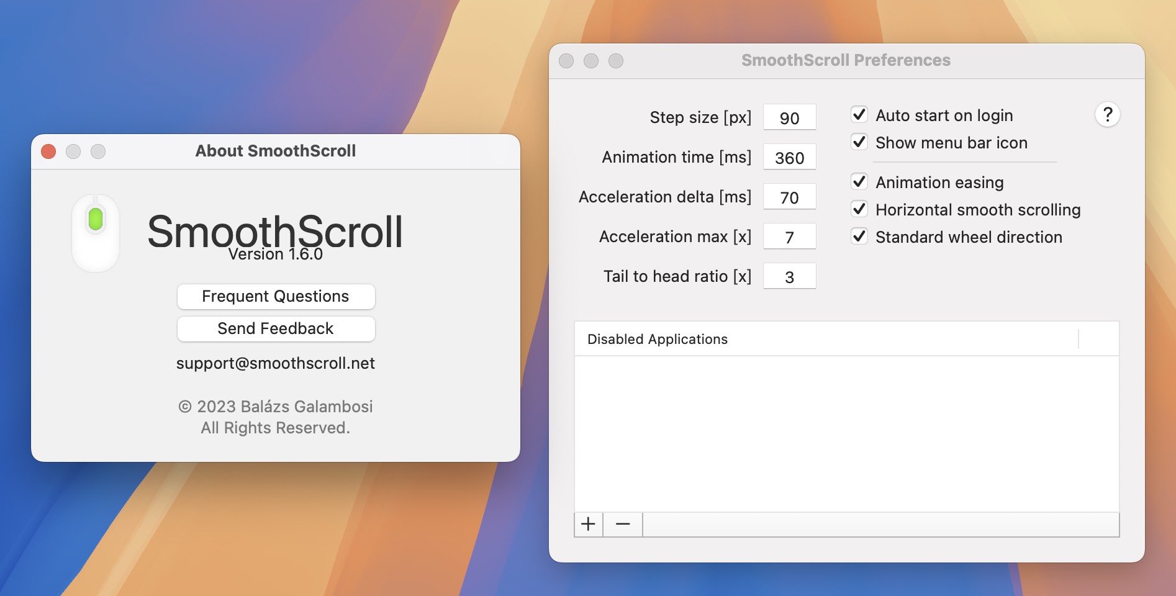The height and width of the screenshot is (596, 1176).
Task: Focus the Acceleration delta field showing 70
Action: tap(789, 197)
